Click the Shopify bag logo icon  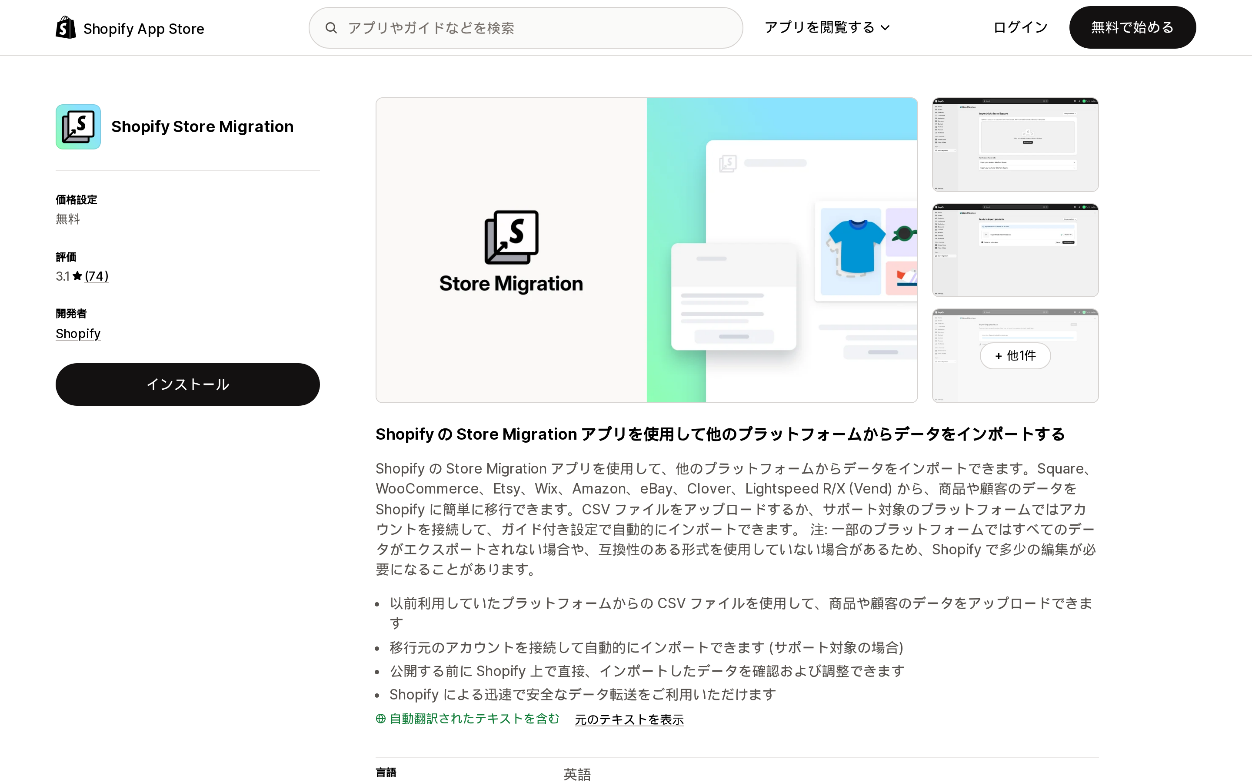tap(66, 27)
